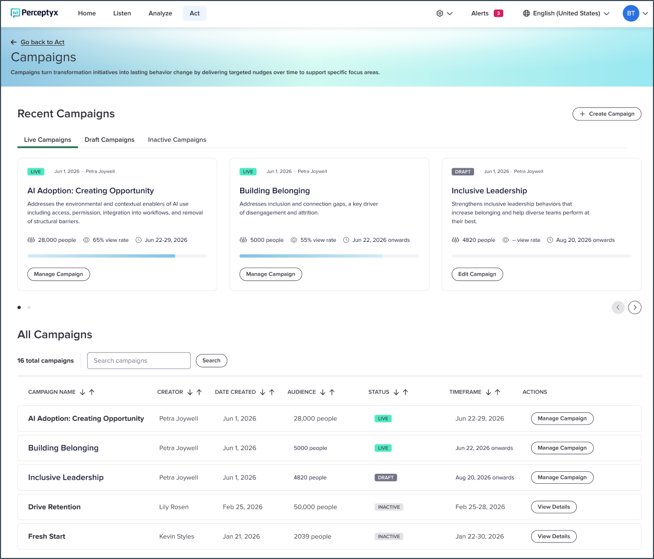Sort Timeframe column ascending arrow
Screen dimensions: 654x559
(x=497, y=392)
